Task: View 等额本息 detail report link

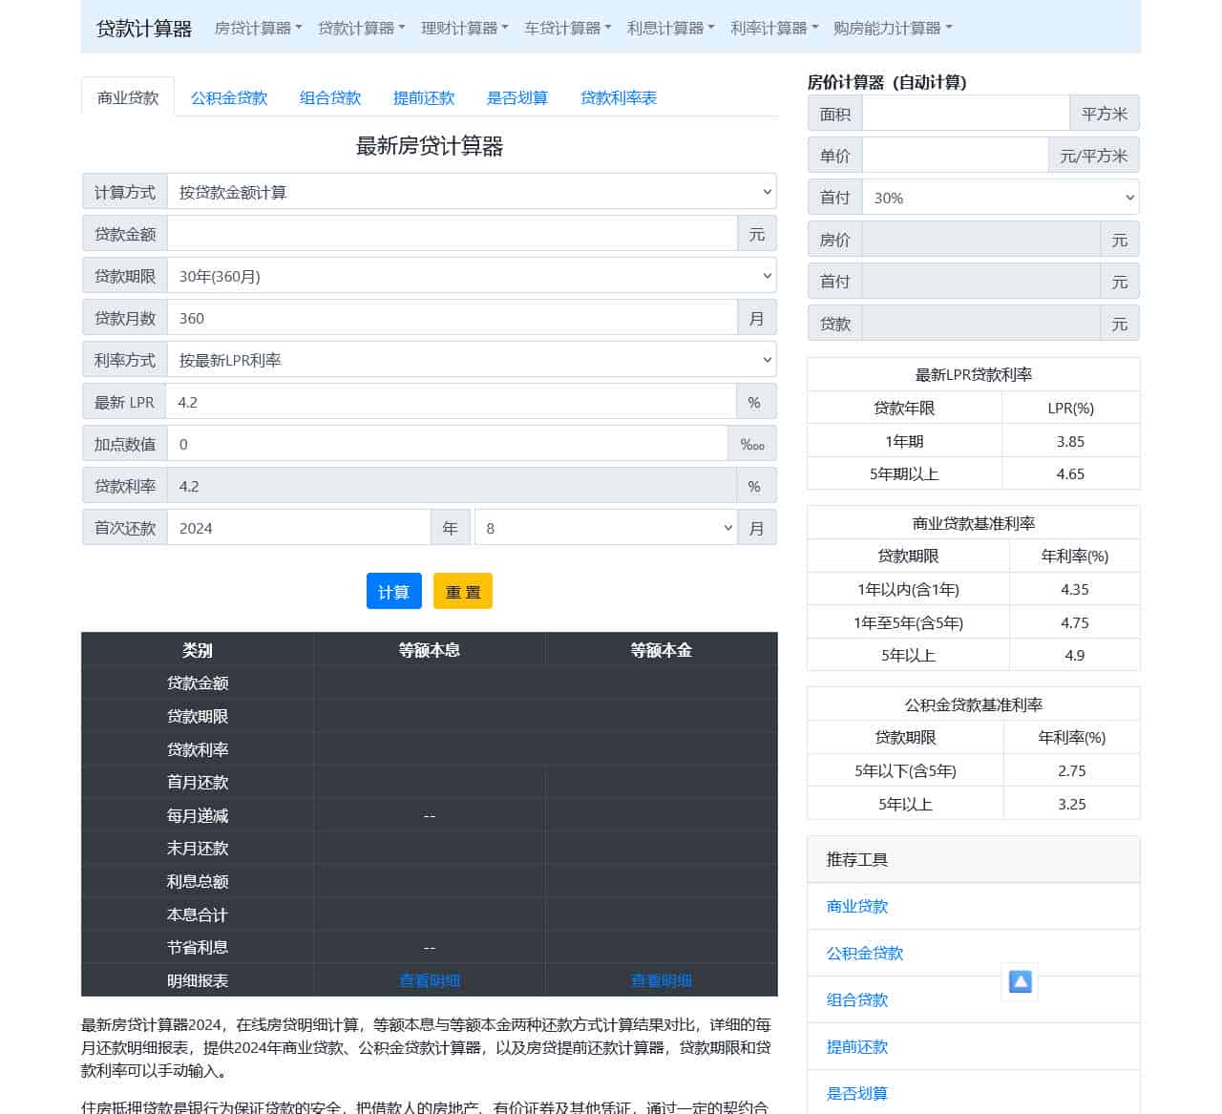Action: 430,980
